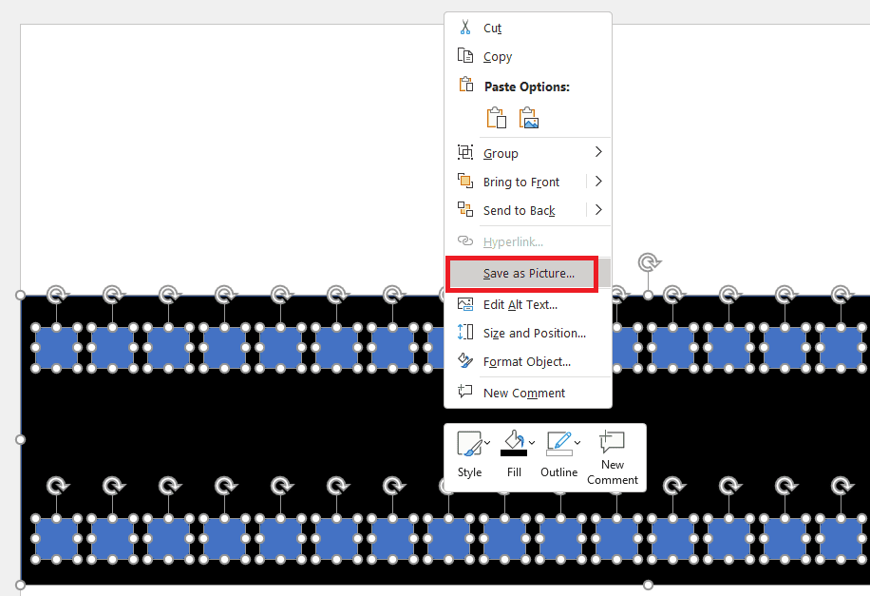Click the New Comment icon in context menu
The image size is (870, 596).
[x=465, y=392]
